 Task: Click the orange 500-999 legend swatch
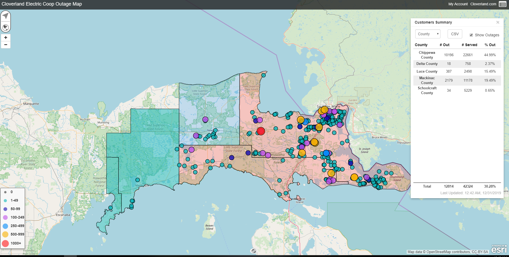(5, 234)
